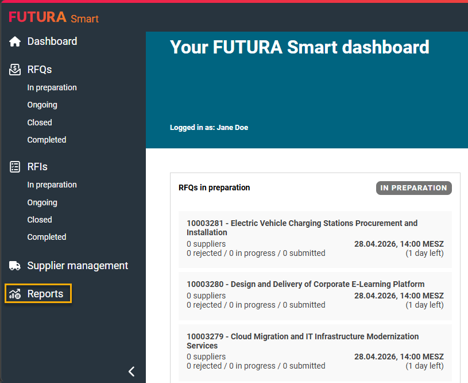The width and height of the screenshot is (468, 383).
Task: Click 'Your FUTURA Smart dashboard' title
Action: [300, 47]
